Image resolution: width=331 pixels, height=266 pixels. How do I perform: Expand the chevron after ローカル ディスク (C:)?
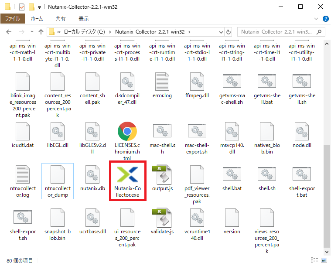(x=110, y=32)
